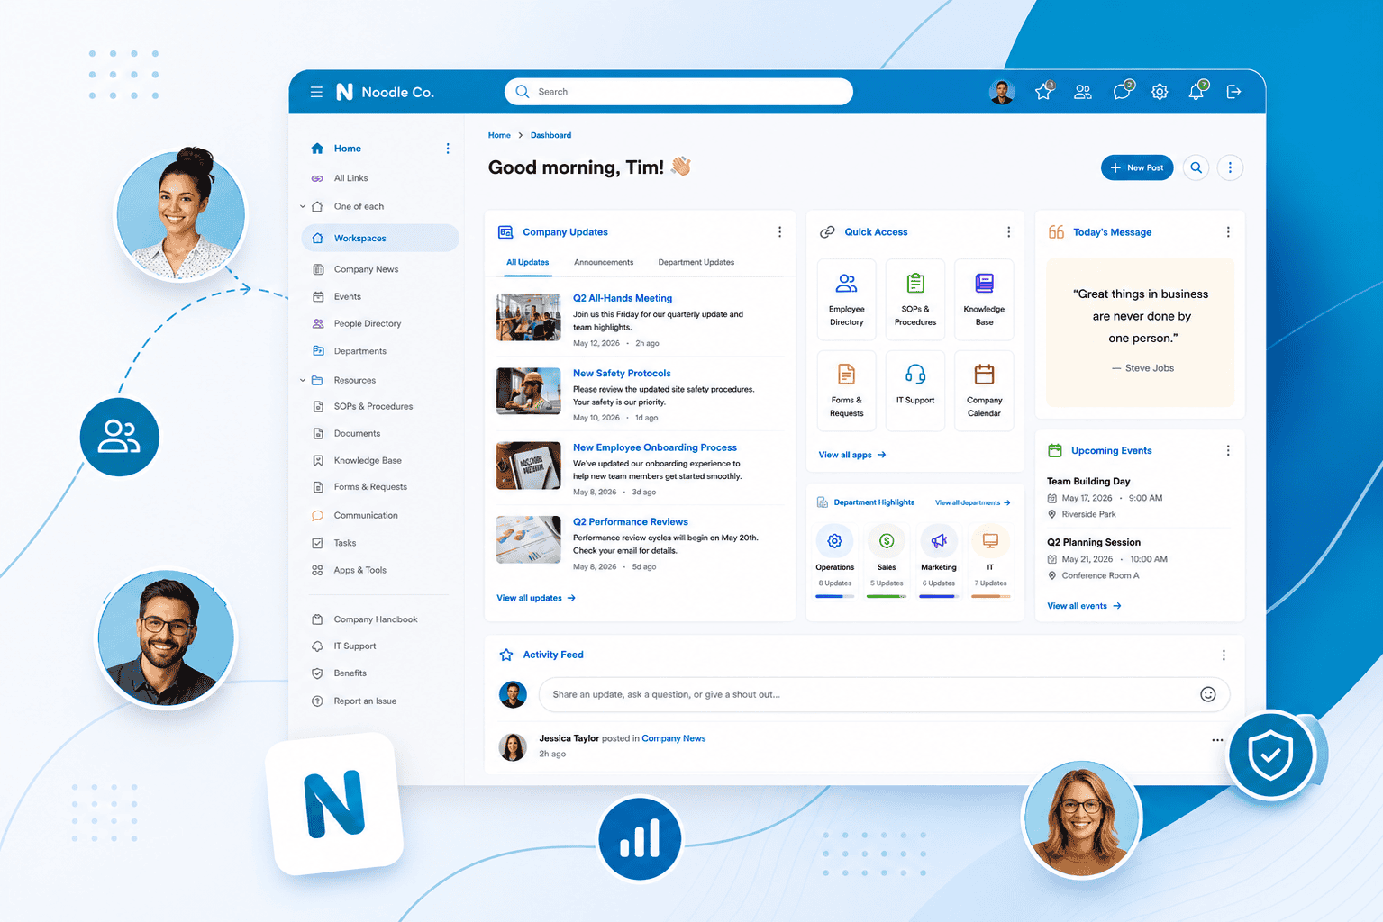Viewport: 1383px width, 922px height.
Task: Open SOPs & Procedures quick access tile
Action: tap(915, 300)
